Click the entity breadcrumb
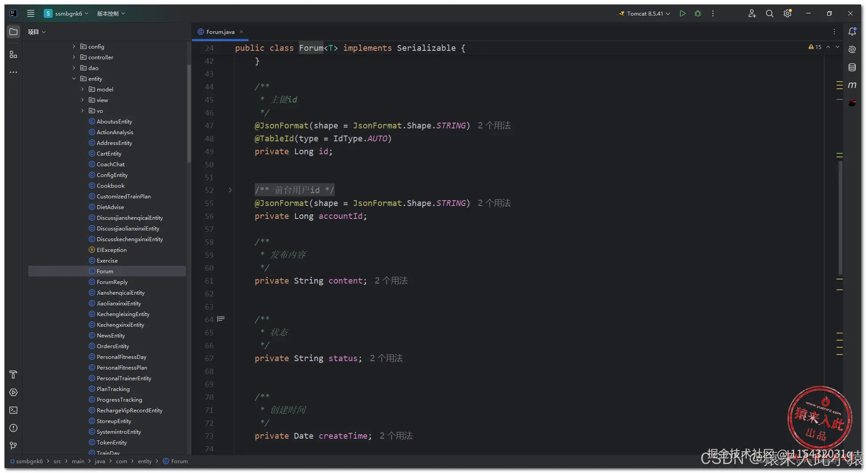The width and height of the screenshot is (866, 473). pyautogui.click(x=145, y=461)
